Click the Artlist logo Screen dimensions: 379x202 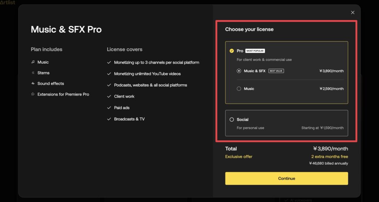[x=7, y=3]
